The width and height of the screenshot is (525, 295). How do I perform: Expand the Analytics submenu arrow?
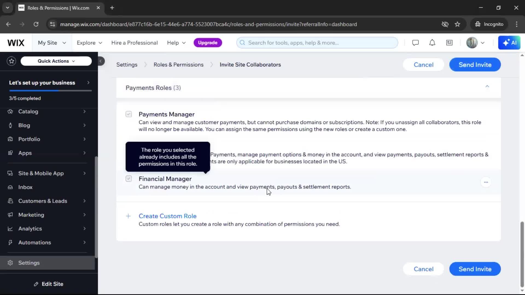click(84, 229)
